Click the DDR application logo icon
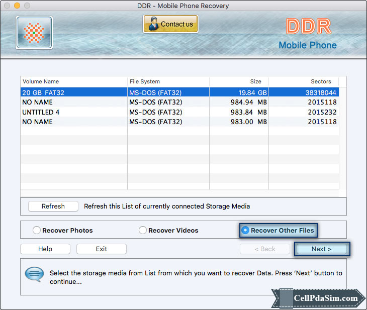 tap(34, 33)
